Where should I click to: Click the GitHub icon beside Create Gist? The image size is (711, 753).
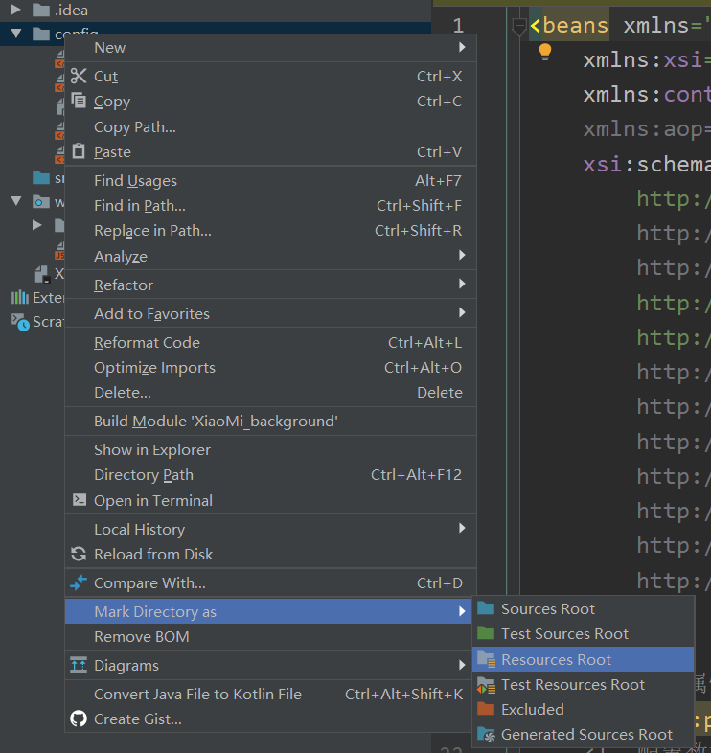pyautogui.click(x=79, y=719)
